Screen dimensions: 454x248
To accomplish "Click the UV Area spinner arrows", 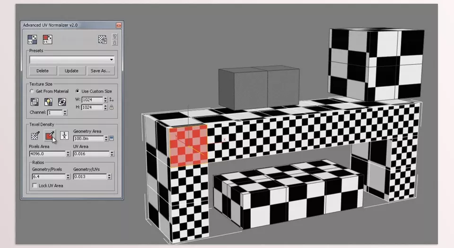I will (112, 154).
